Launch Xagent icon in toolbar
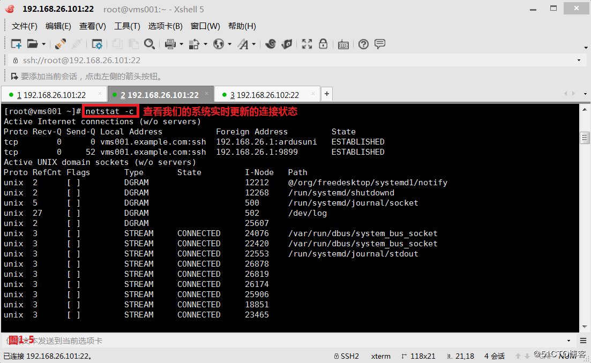The image size is (591, 363). [x=287, y=44]
